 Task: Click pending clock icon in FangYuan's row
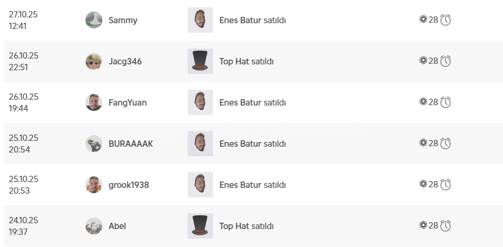pos(446,102)
